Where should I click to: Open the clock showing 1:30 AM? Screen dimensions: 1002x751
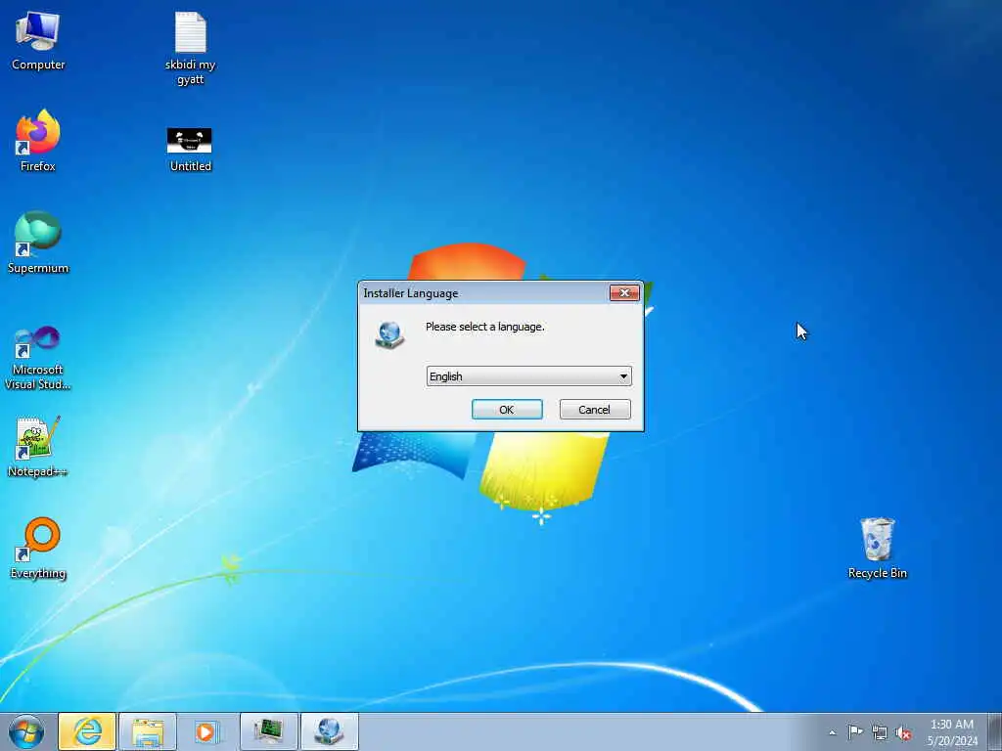tap(952, 732)
